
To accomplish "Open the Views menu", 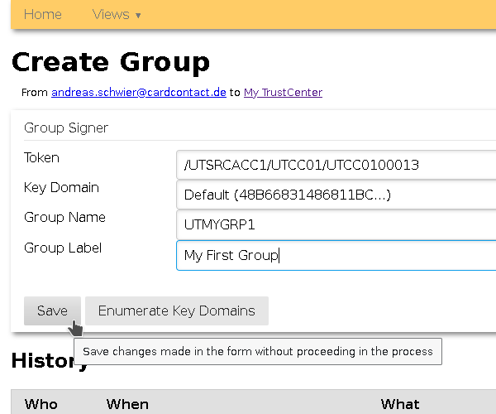I will click(x=111, y=14).
